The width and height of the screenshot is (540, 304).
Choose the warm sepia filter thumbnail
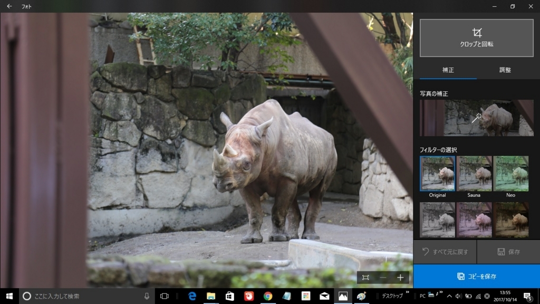tap(510, 220)
